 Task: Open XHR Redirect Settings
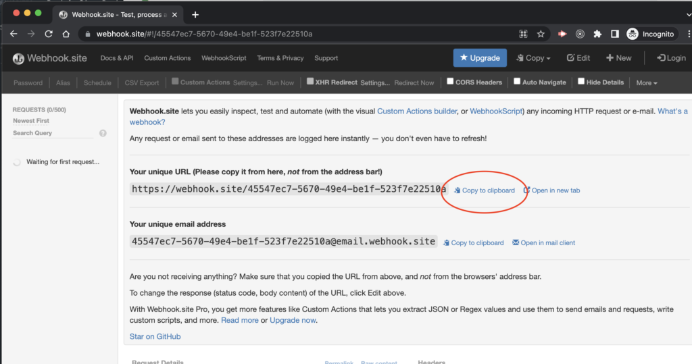[x=375, y=83]
